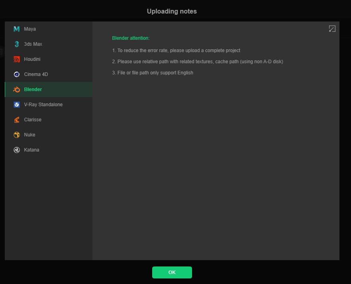Click the V-Ray Standalone logo icon
Viewport: 351px width, 284px height.
(16, 104)
